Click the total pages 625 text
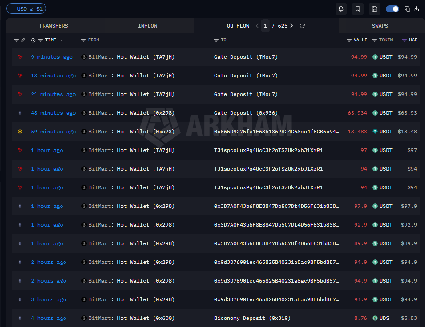The width and height of the screenshot is (425, 327). click(x=283, y=26)
